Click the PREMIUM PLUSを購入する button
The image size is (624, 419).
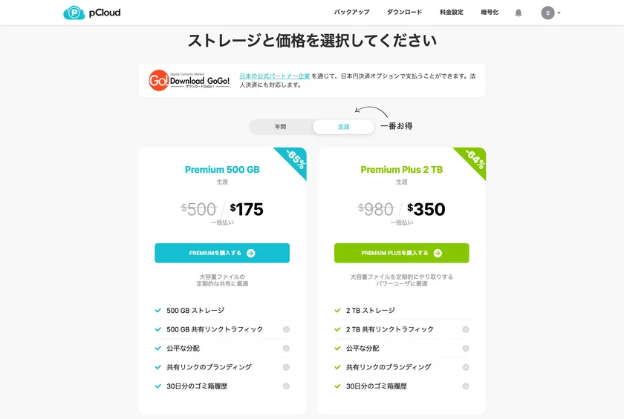click(401, 253)
